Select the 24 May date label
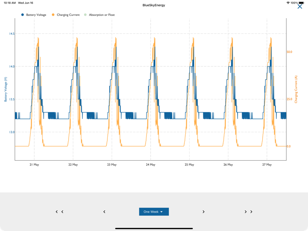 [x=150, y=165]
